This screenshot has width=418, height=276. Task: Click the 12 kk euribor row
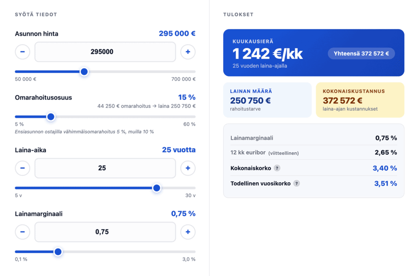(313, 153)
